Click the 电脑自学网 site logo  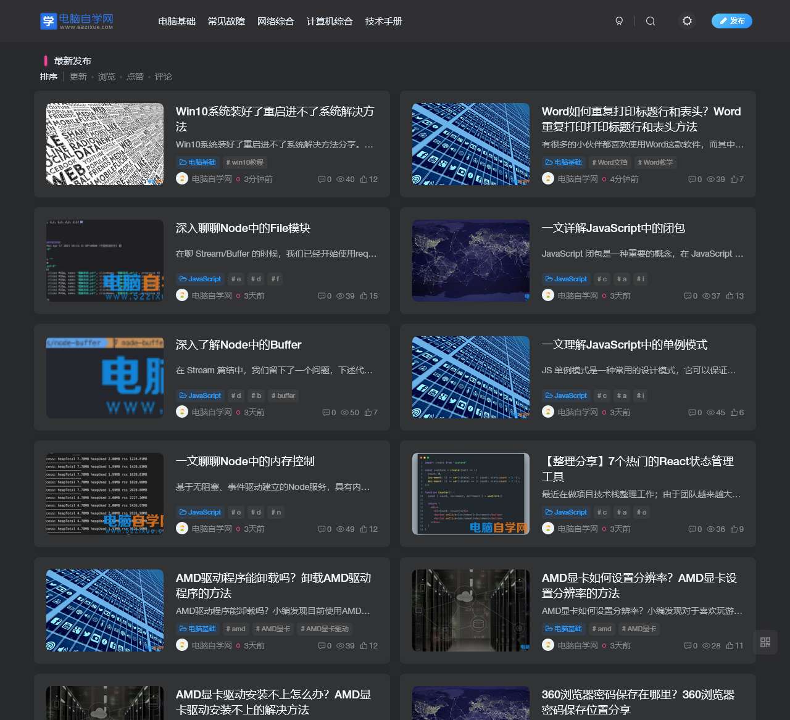click(x=77, y=21)
